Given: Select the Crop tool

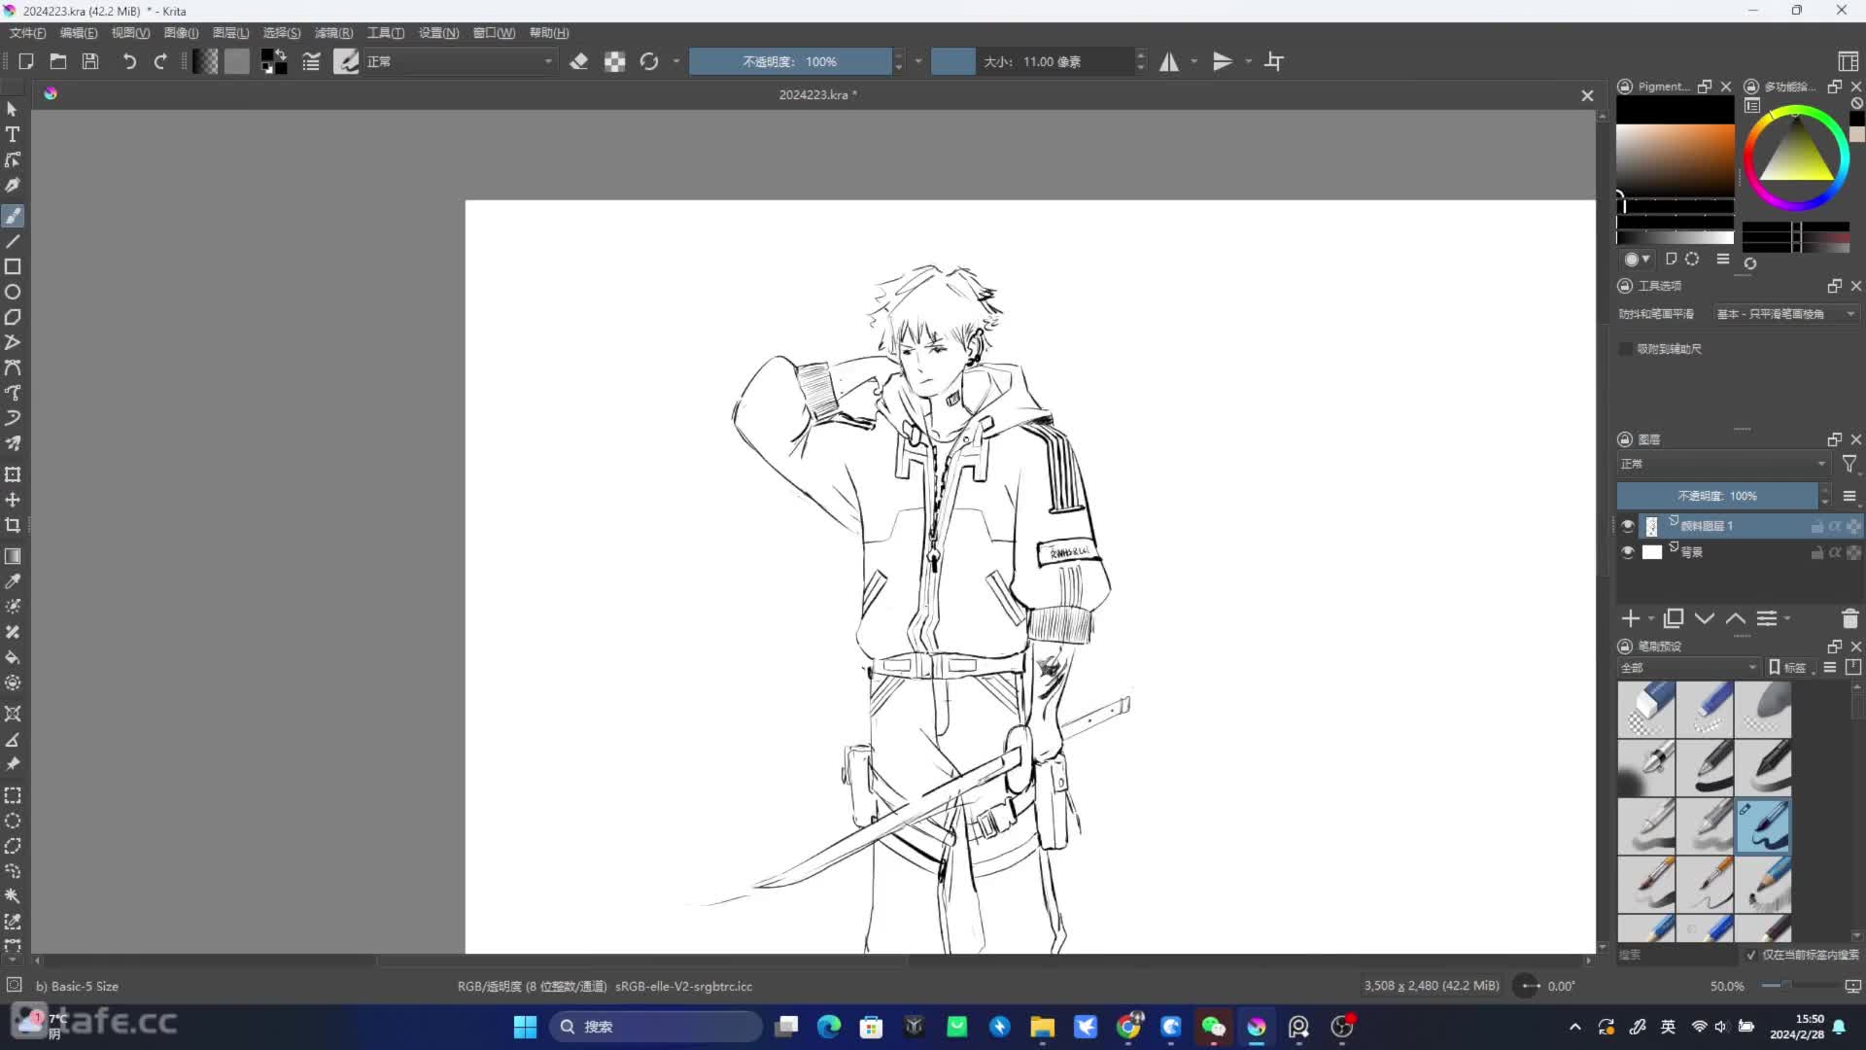Looking at the screenshot, I should coord(13,525).
